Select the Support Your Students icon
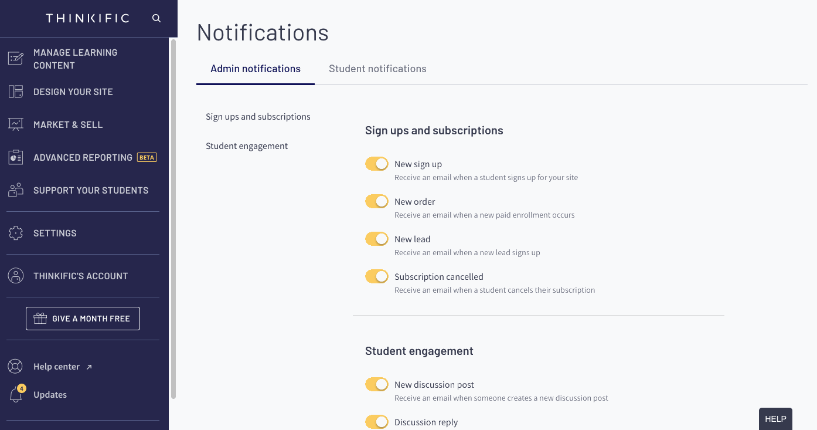Viewport: 817px width, 430px height. (x=16, y=190)
